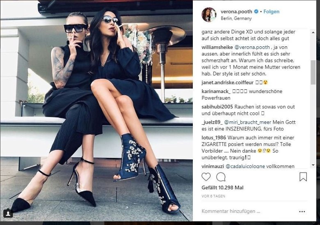This screenshot has width=320, height=225.
Task: Open the @miri_braucht_meer mention
Action: click(247, 122)
